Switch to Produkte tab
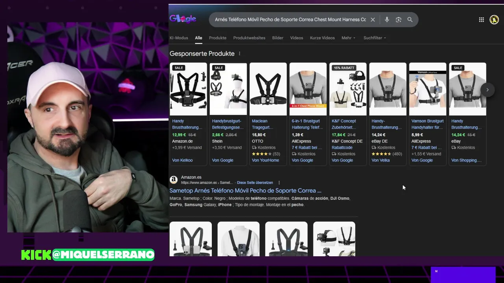 click(x=218, y=38)
